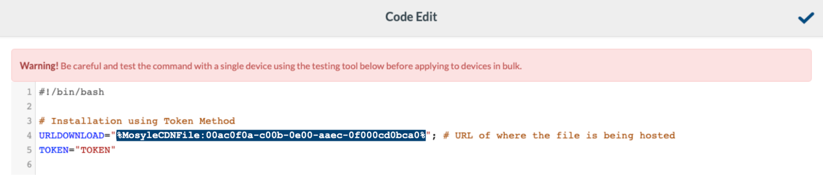Image resolution: width=823 pixels, height=175 pixels.
Task: Click the URLDOWNLOAD variable name
Action: (x=72, y=136)
